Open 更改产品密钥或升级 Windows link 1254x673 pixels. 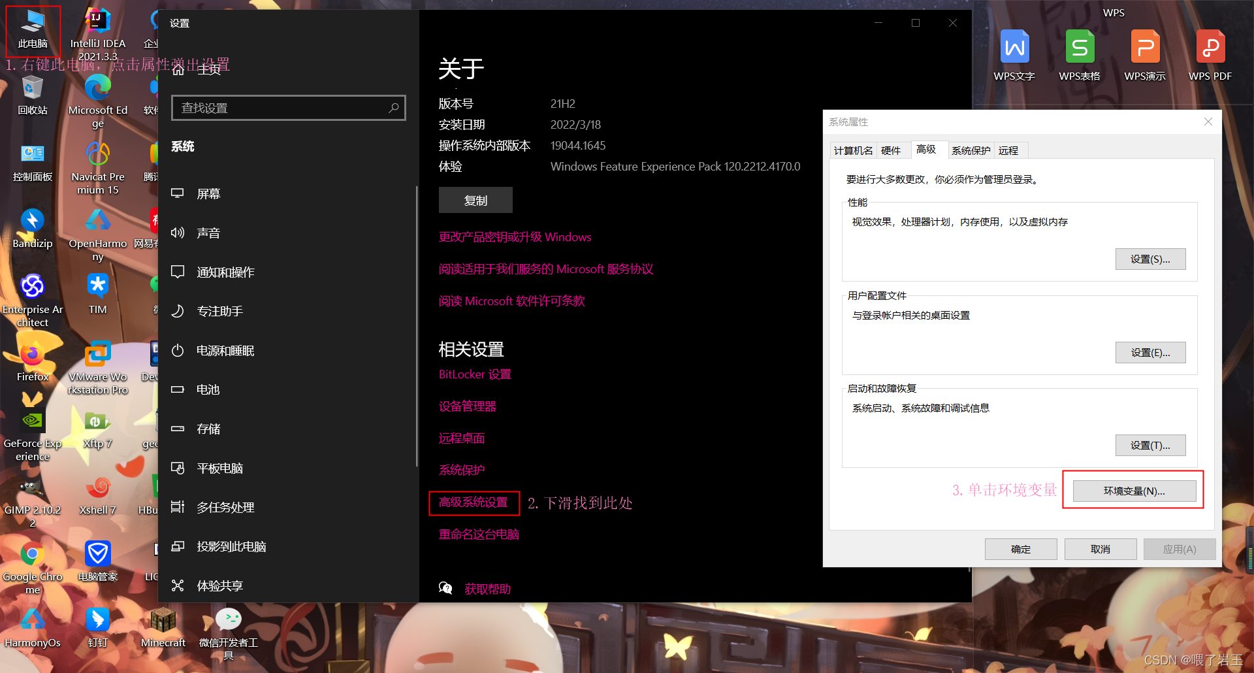(515, 237)
